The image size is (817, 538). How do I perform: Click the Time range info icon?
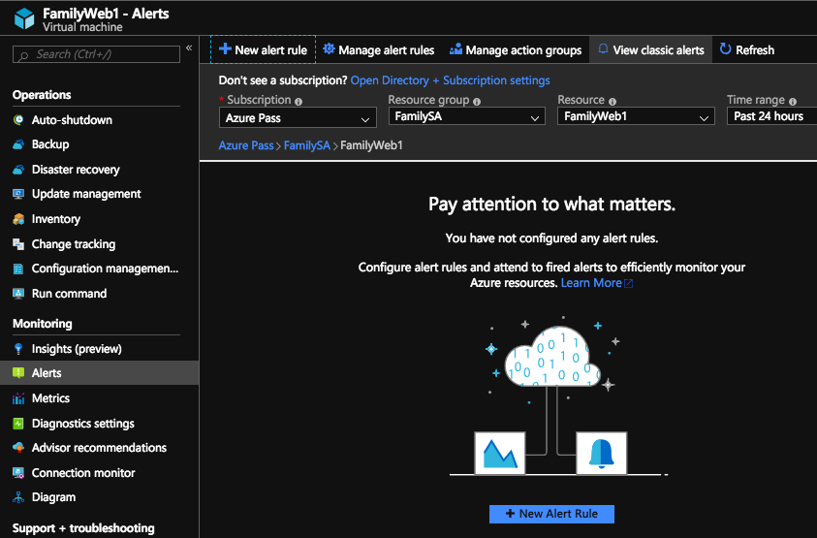(x=793, y=102)
